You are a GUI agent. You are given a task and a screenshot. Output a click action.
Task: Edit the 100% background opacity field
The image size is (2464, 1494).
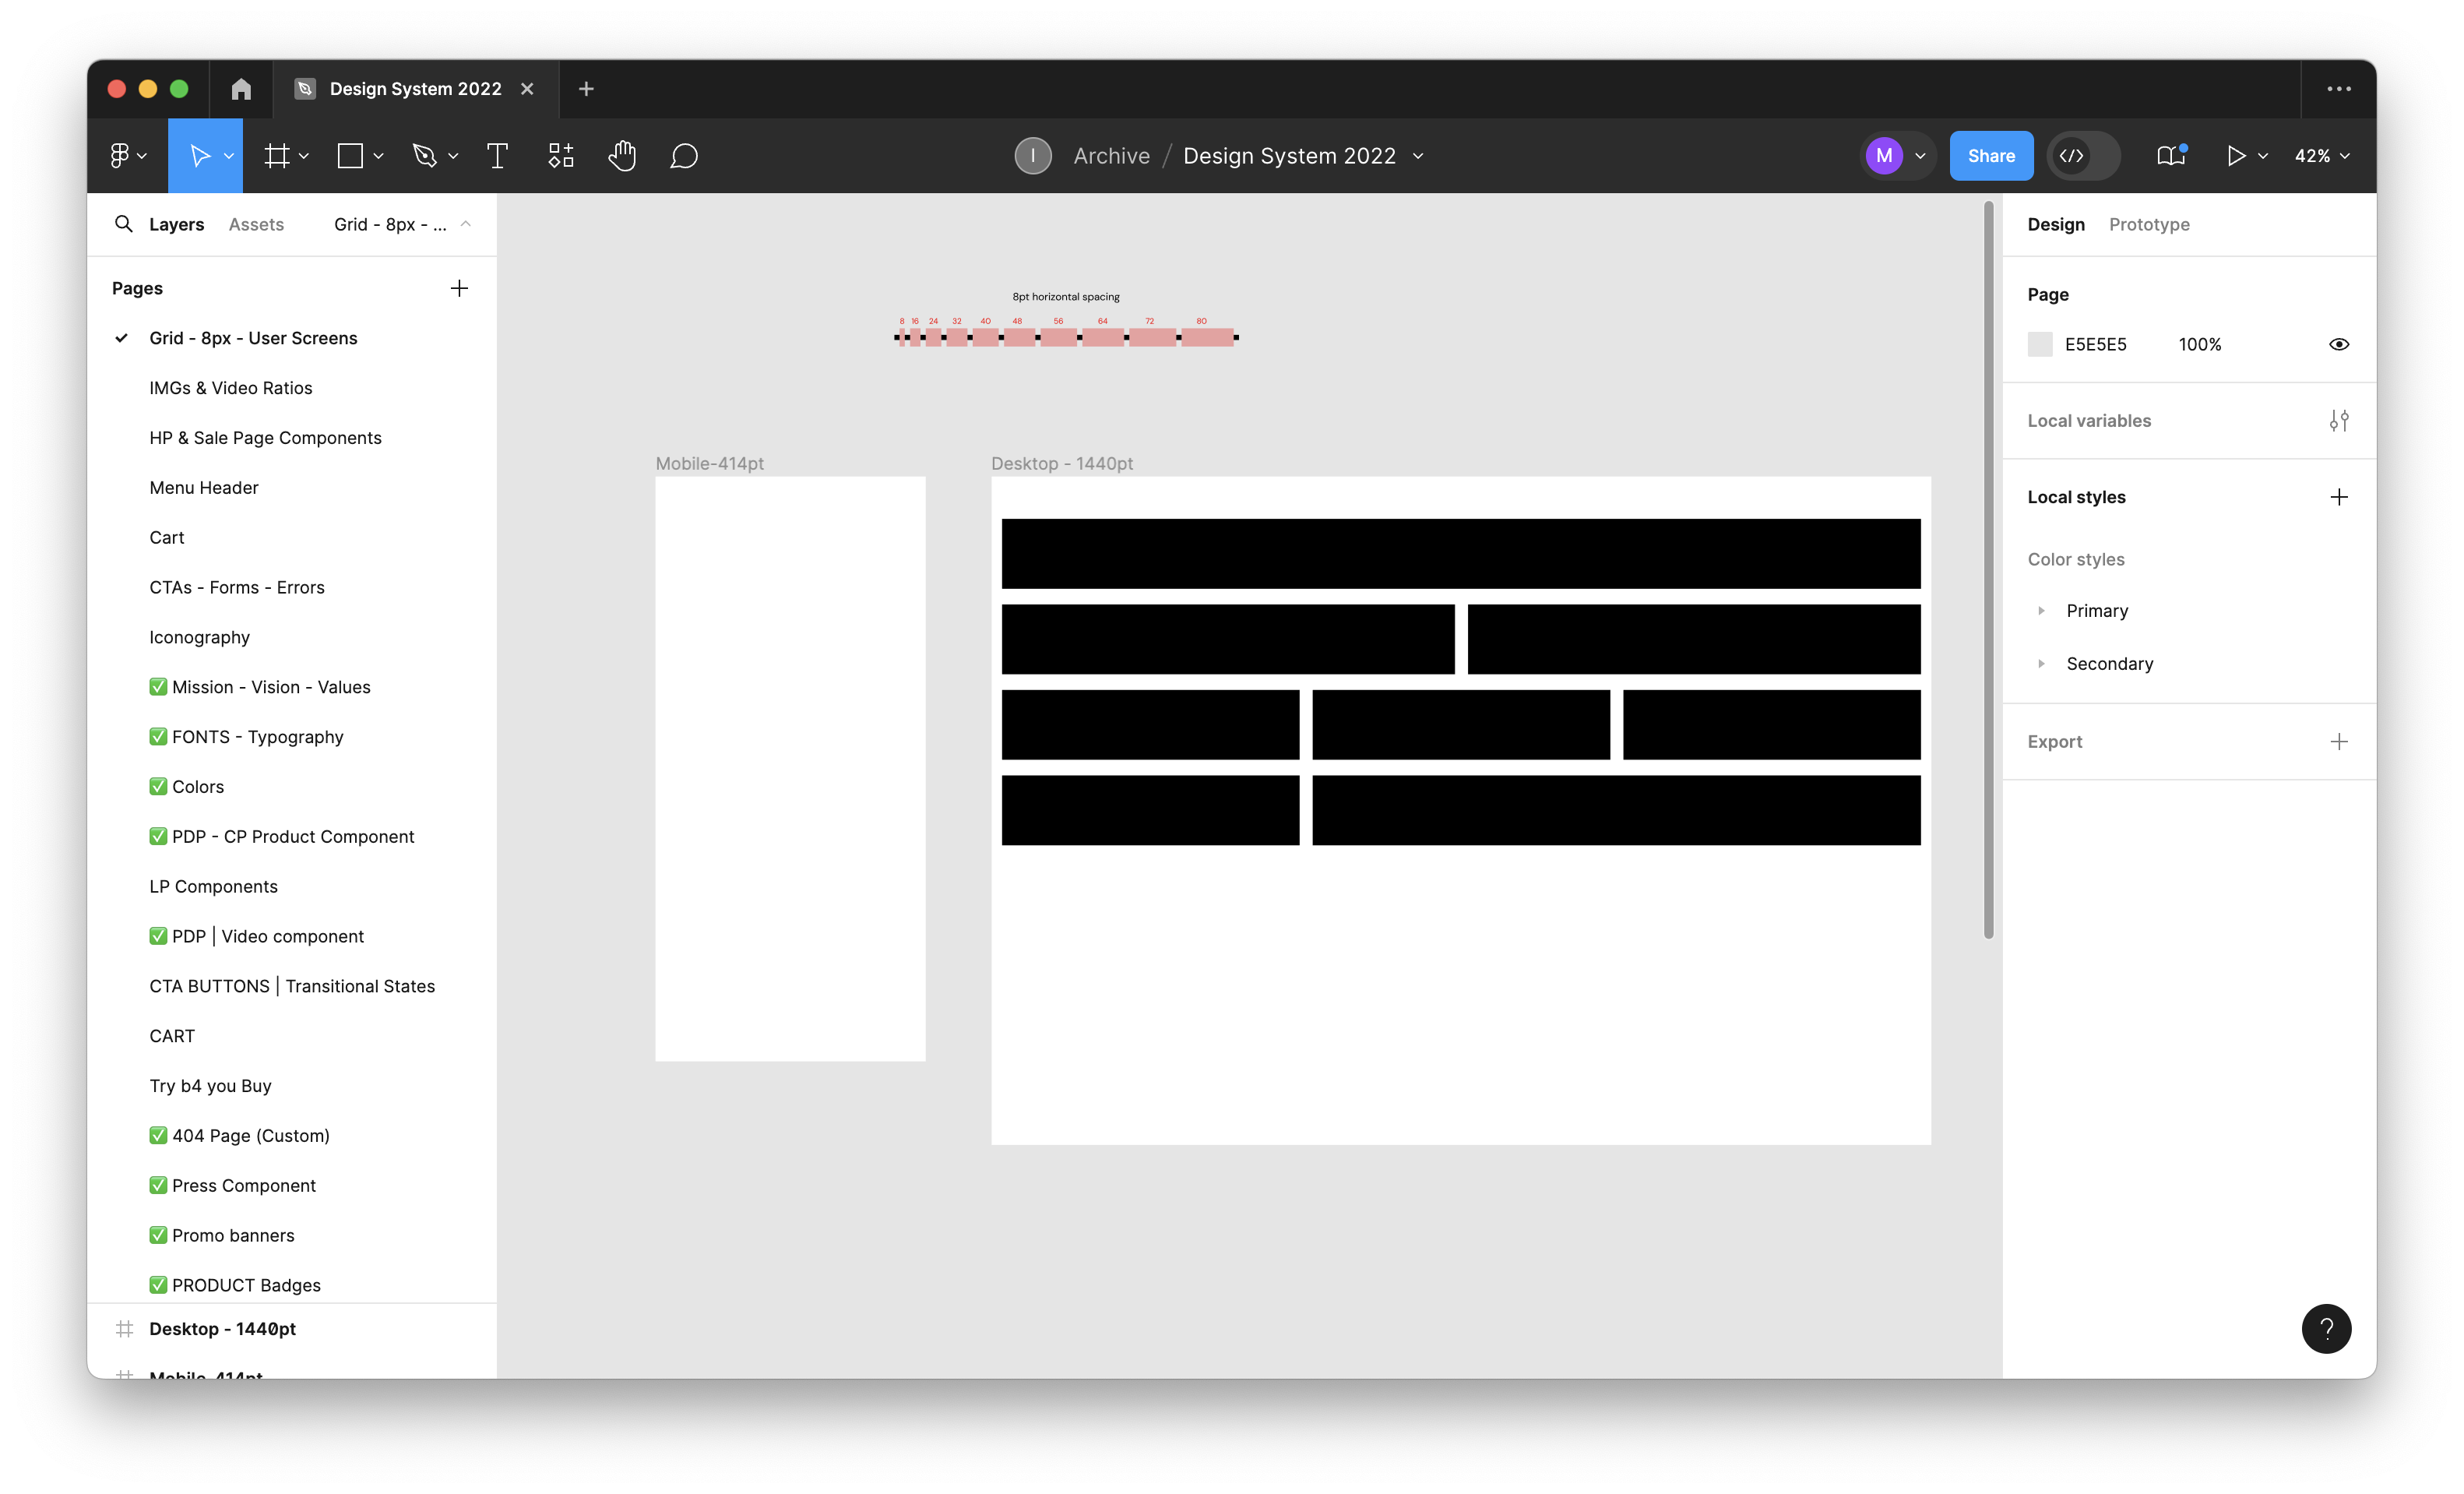tap(2199, 344)
